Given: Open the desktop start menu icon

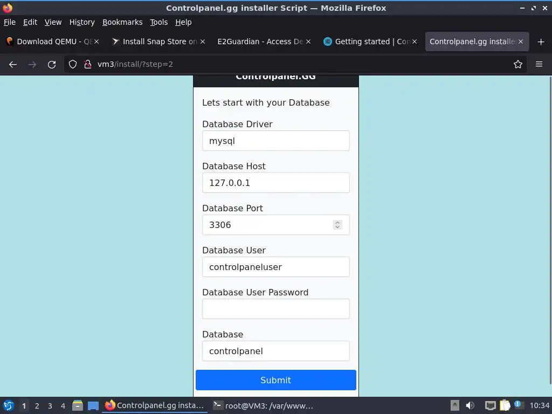Looking at the screenshot, I should [x=9, y=405].
